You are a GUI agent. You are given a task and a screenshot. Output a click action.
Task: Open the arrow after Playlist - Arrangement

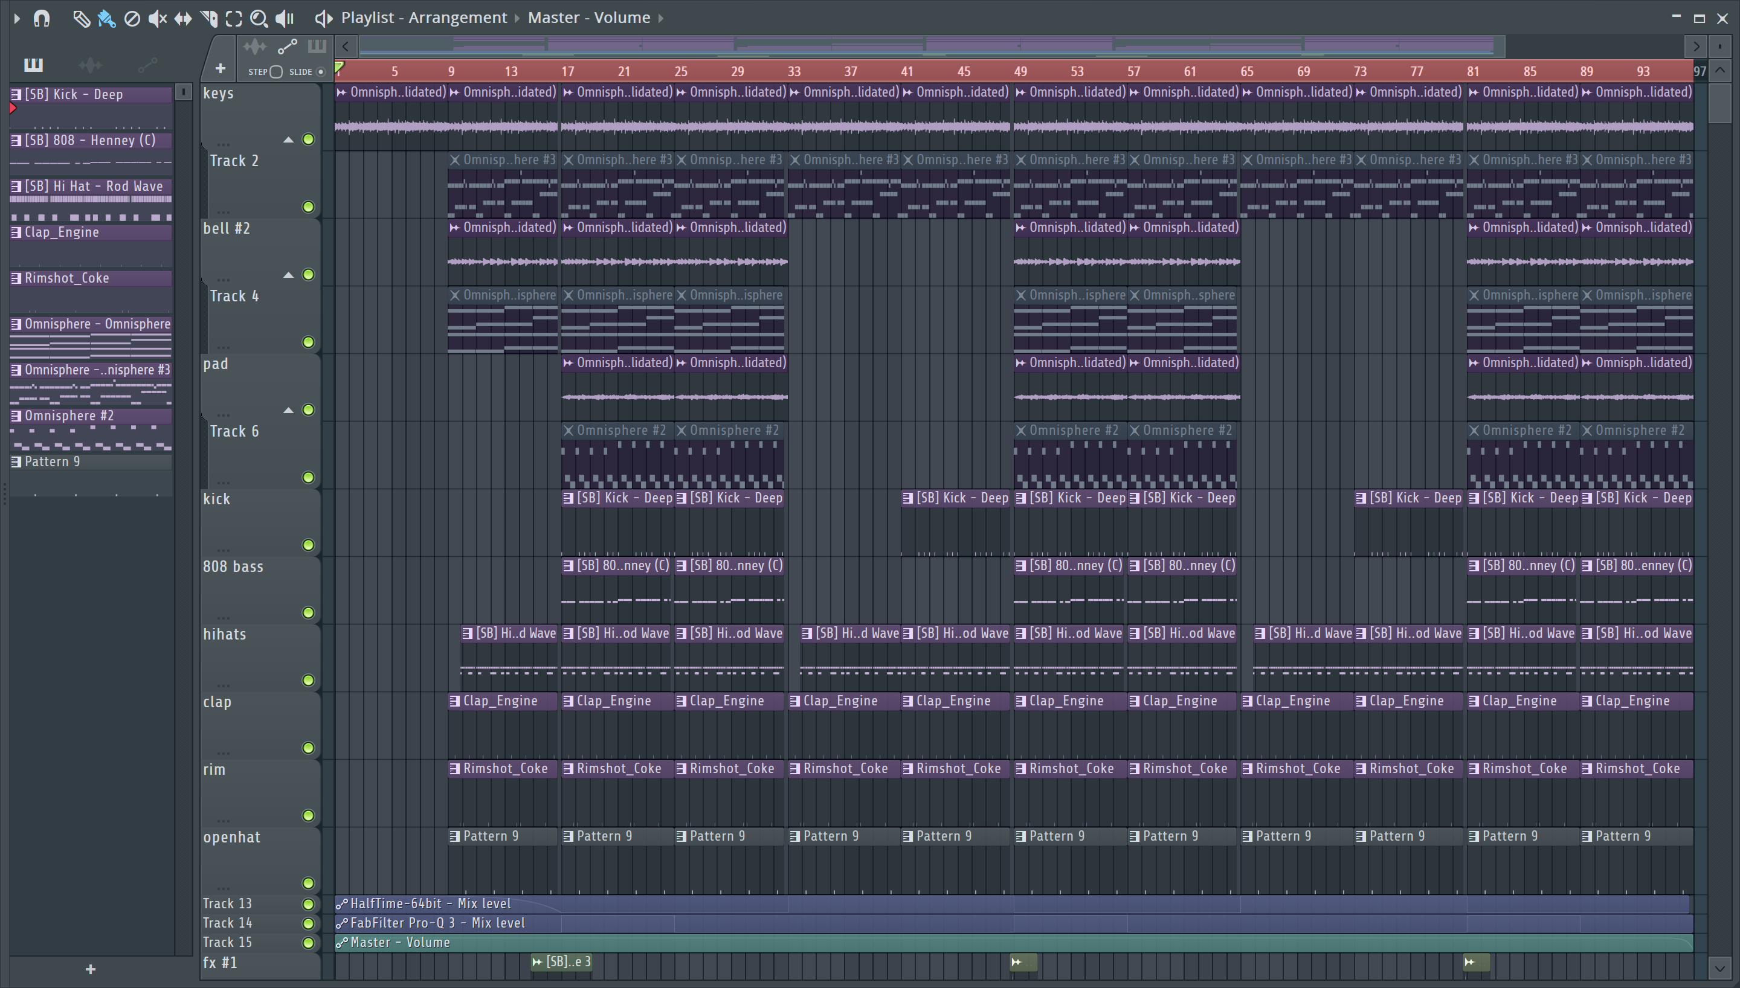(517, 18)
